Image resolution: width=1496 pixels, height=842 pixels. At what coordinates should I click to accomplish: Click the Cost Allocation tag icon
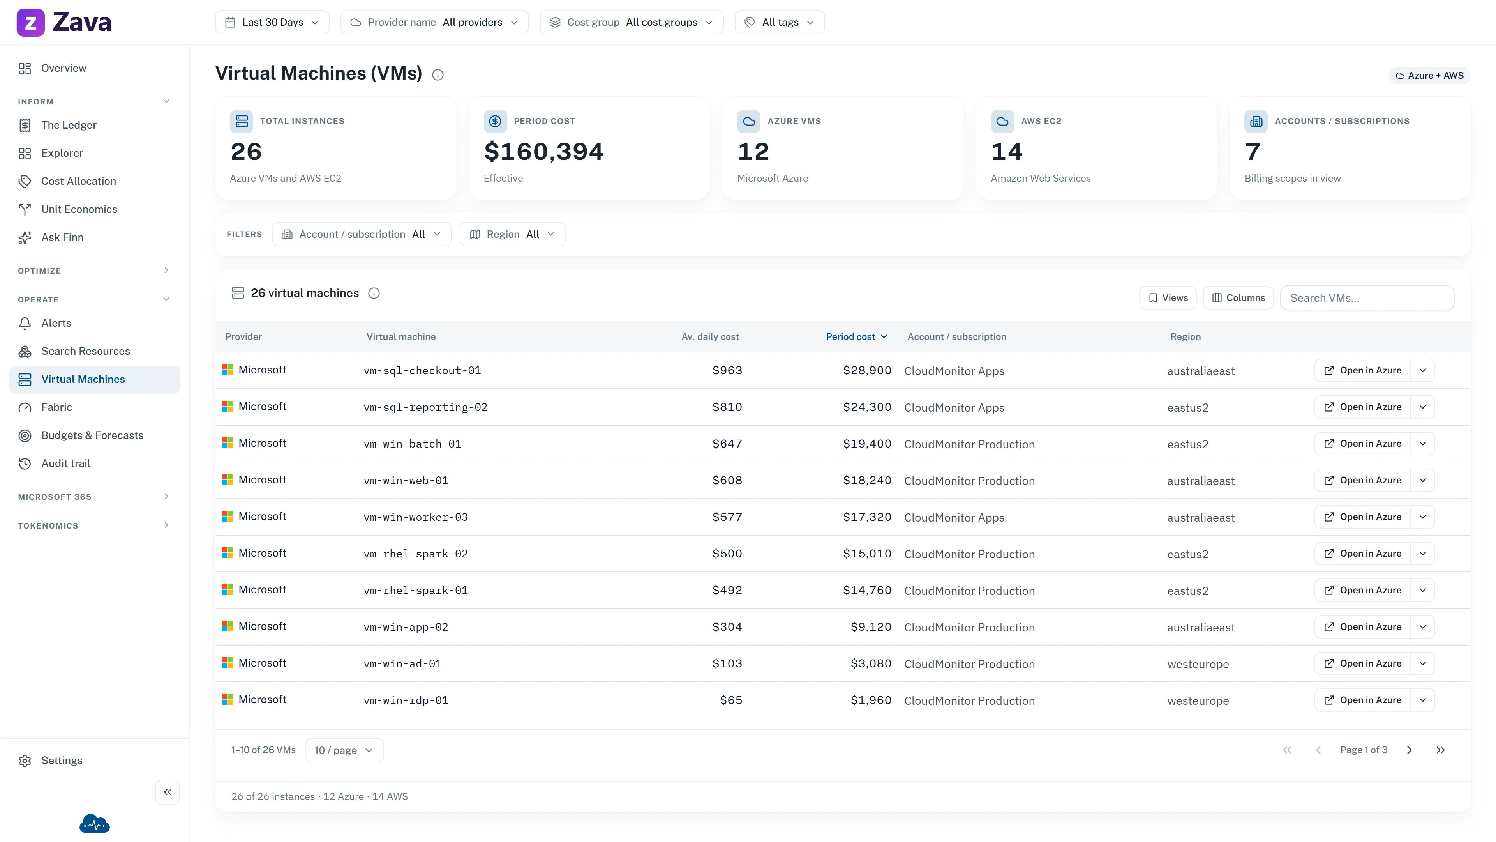(25, 181)
